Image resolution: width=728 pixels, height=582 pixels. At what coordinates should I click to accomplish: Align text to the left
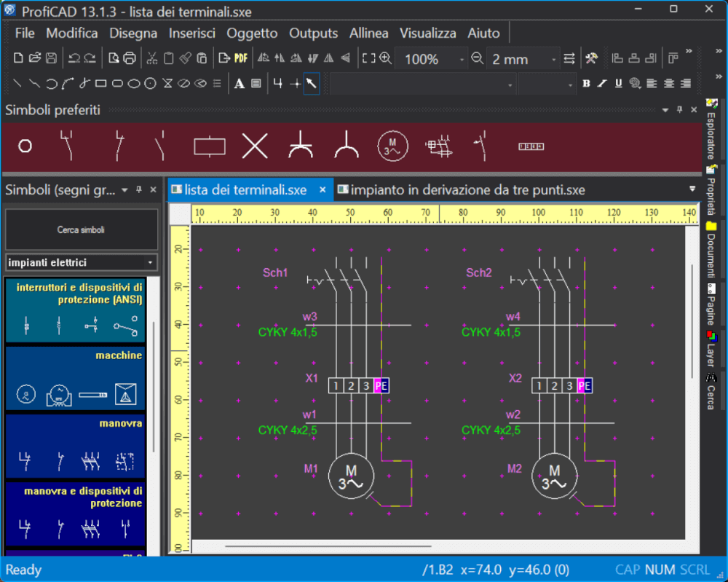pos(652,84)
